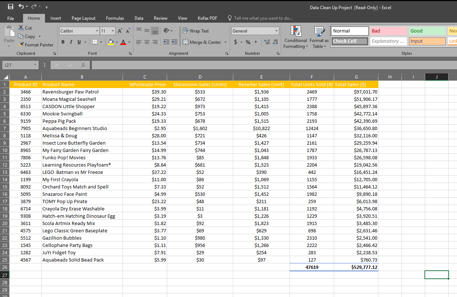Open the Name Box dropdown arrow
Screen dimensions: 457x297
35,65
